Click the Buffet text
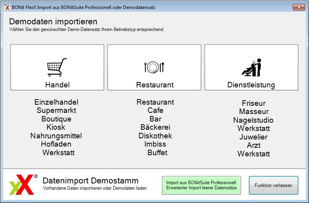309x203 pixels. click(x=157, y=152)
